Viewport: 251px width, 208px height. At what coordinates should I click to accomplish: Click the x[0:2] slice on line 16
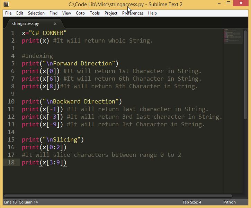coord(53,147)
